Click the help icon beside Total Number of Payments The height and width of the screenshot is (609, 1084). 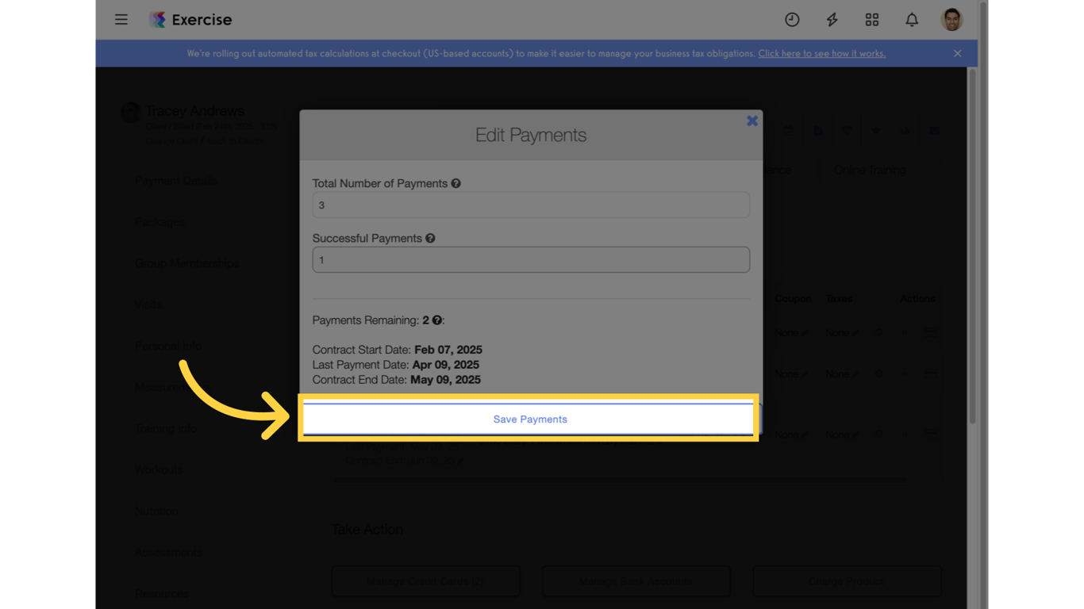pos(456,183)
